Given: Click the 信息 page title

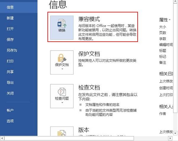Looking at the screenshot, I should (x=58, y=4).
